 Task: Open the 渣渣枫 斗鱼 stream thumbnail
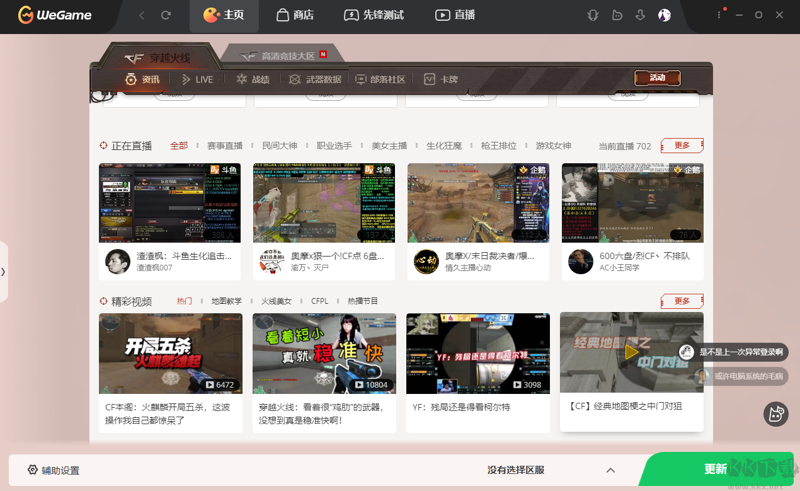pyautogui.click(x=169, y=203)
